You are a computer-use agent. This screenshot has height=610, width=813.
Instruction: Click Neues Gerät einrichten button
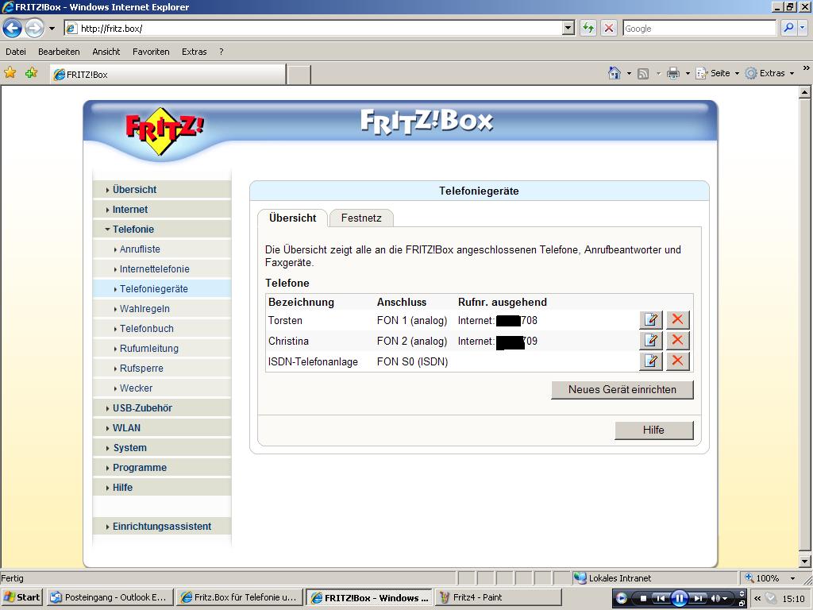pos(622,390)
